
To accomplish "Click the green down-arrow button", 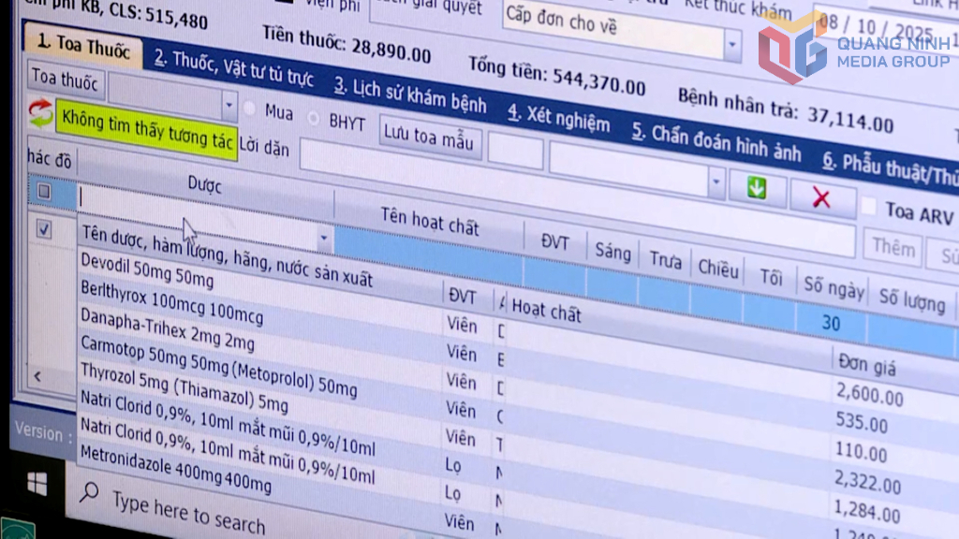I will [x=756, y=188].
